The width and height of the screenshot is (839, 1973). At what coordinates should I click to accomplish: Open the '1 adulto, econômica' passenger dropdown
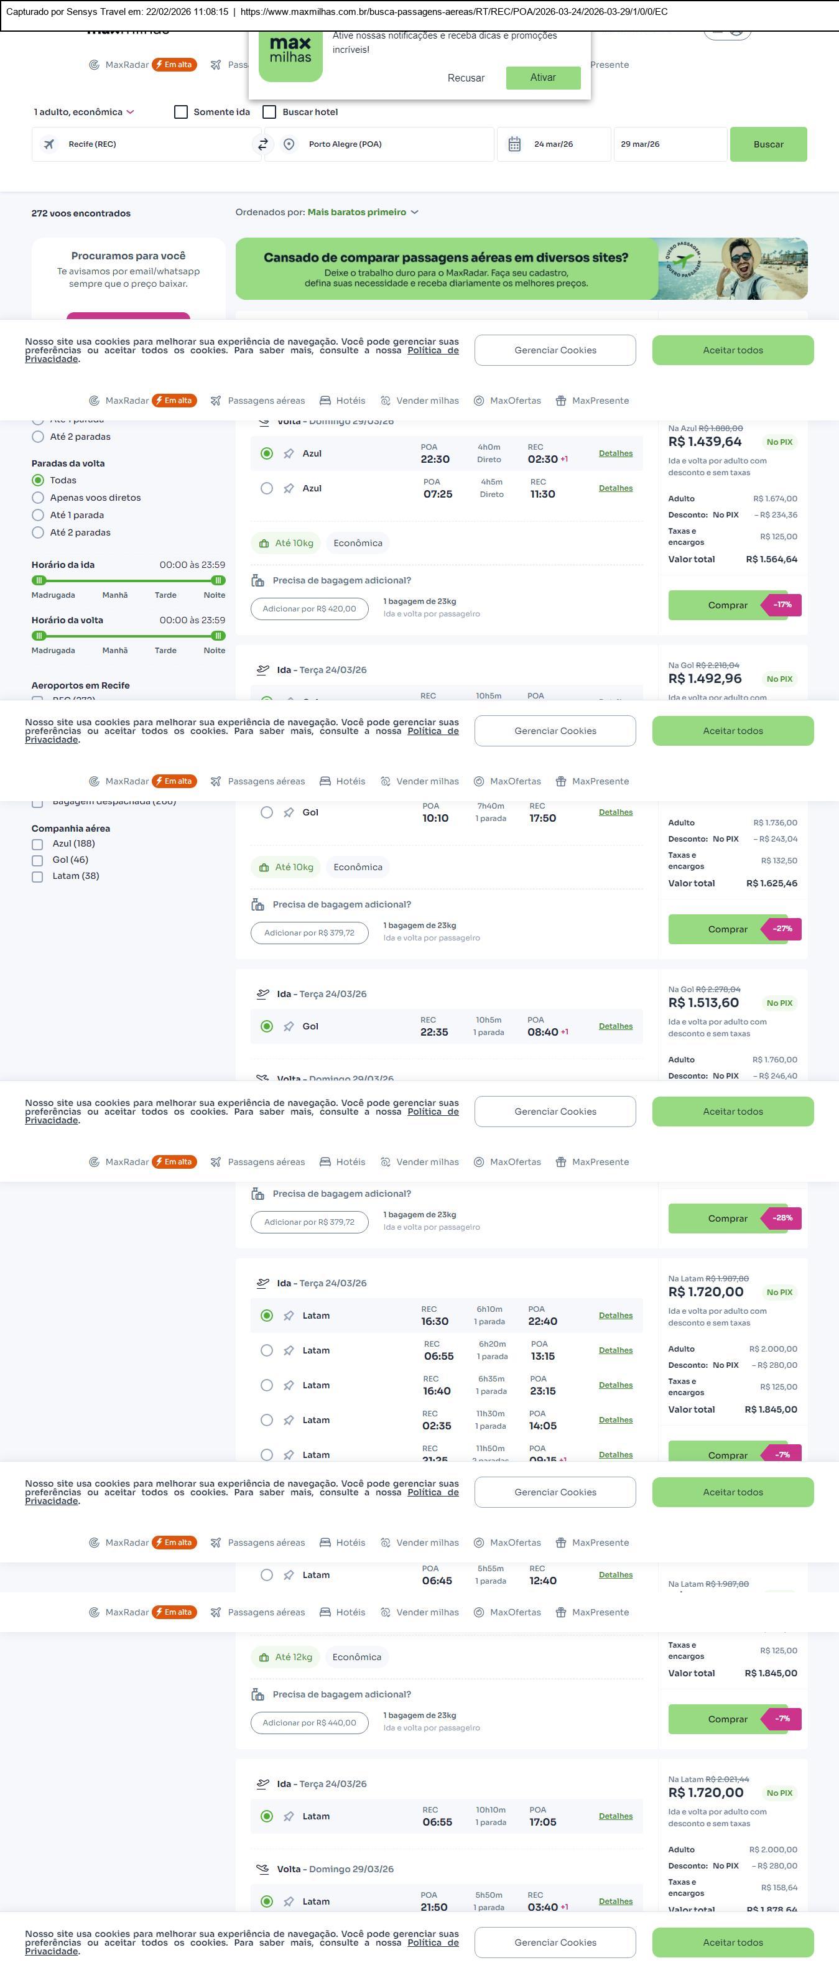[x=83, y=112]
